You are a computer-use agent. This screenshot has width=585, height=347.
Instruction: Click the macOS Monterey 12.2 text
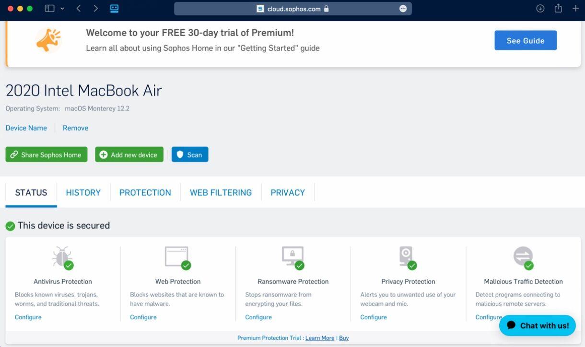click(97, 108)
